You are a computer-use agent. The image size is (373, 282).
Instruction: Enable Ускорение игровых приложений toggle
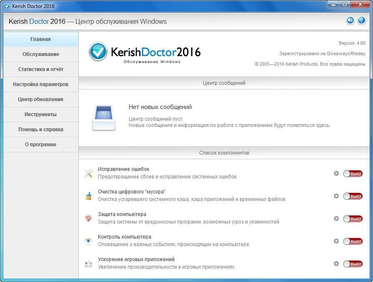(353, 264)
